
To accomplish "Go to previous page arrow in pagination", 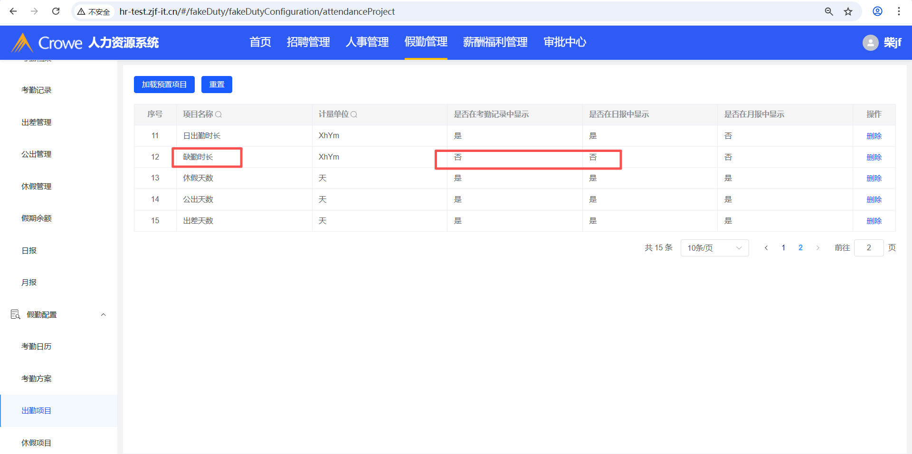I will (x=766, y=248).
